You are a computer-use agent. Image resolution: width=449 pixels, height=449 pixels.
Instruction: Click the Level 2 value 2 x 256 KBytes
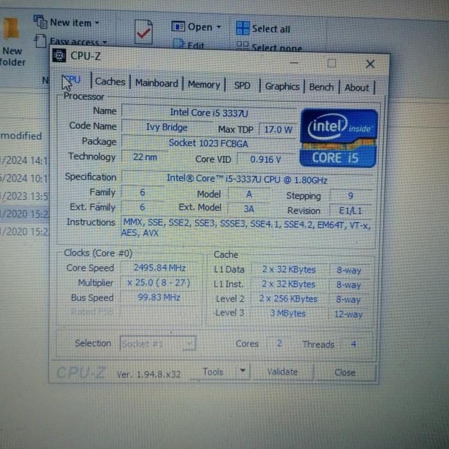[289, 299]
